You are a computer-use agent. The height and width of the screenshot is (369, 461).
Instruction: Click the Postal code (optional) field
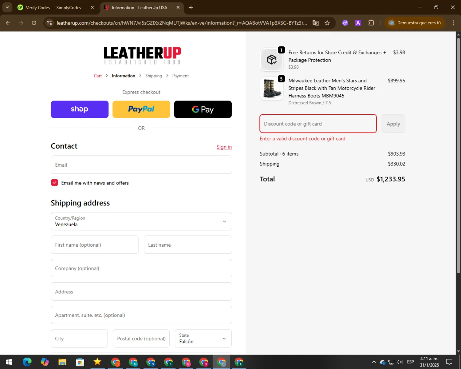click(141, 339)
